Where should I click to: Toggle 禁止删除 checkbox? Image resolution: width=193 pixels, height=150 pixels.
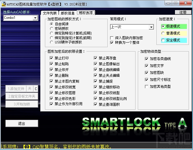coord(51,75)
